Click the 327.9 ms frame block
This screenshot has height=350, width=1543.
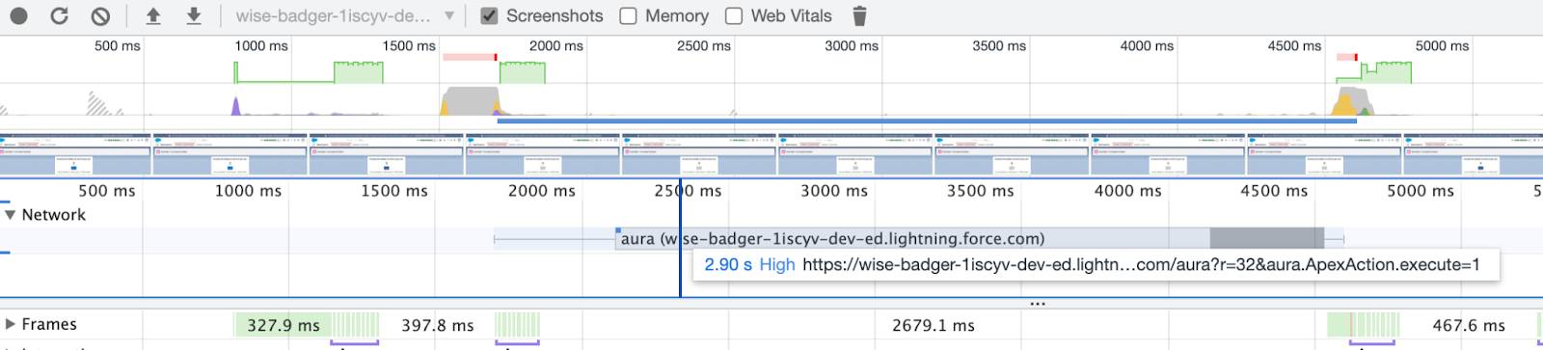coord(283,325)
